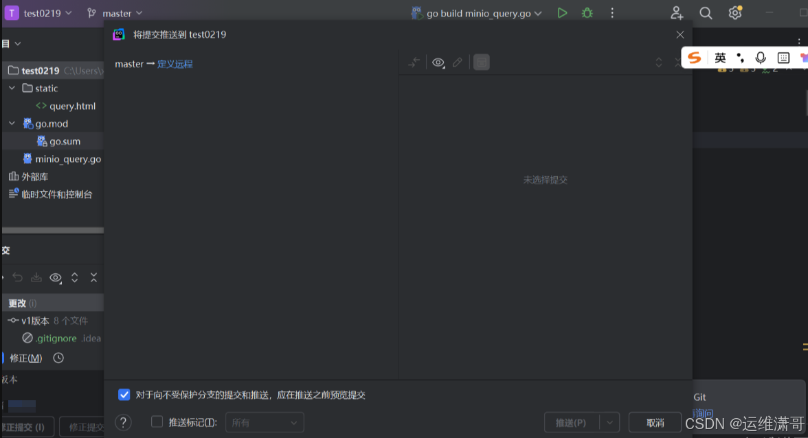Click the 定义远程 link in the push dialog
808x438 pixels.
coord(177,64)
